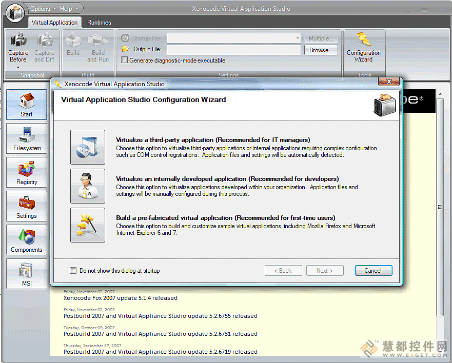Viewport: 452px width, 363px height.
Task: Click the Browse button
Action: click(321, 50)
